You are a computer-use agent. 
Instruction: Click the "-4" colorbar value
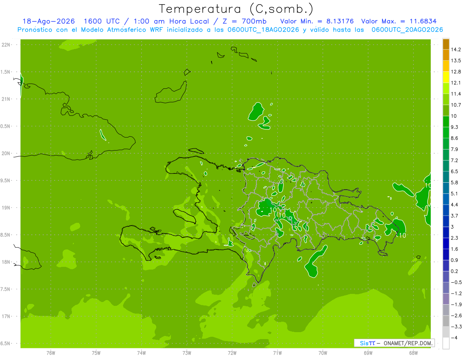tap(454, 338)
